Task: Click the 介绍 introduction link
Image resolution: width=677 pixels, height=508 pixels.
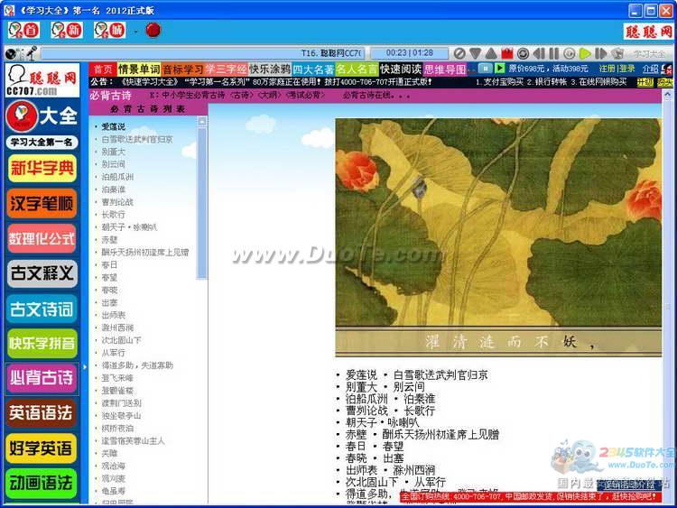Action: [650, 69]
